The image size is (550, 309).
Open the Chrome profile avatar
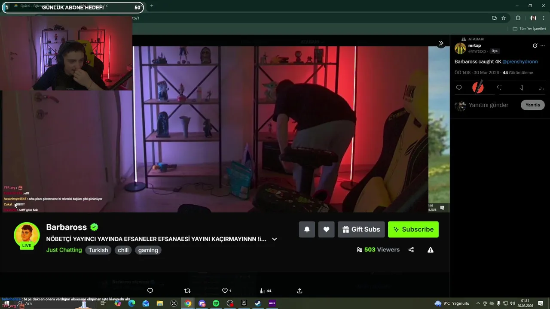click(533, 18)
